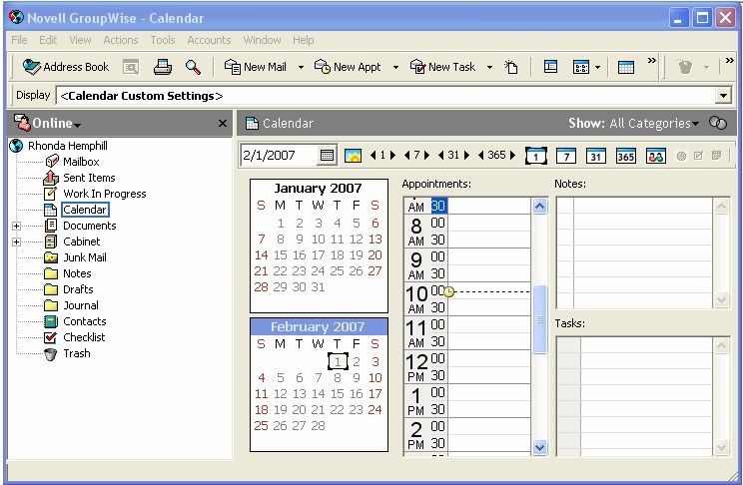743x485 pixels.
Task: Open the Multi-User view icon
Action: tap(656, 156)
